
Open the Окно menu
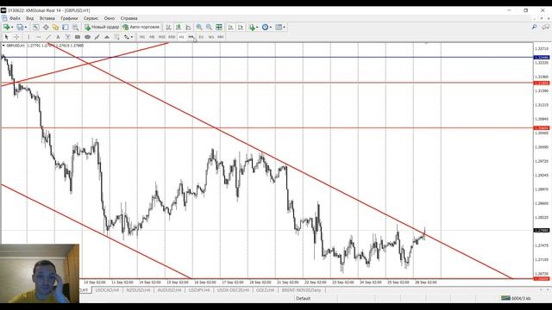tap(110, 18)
